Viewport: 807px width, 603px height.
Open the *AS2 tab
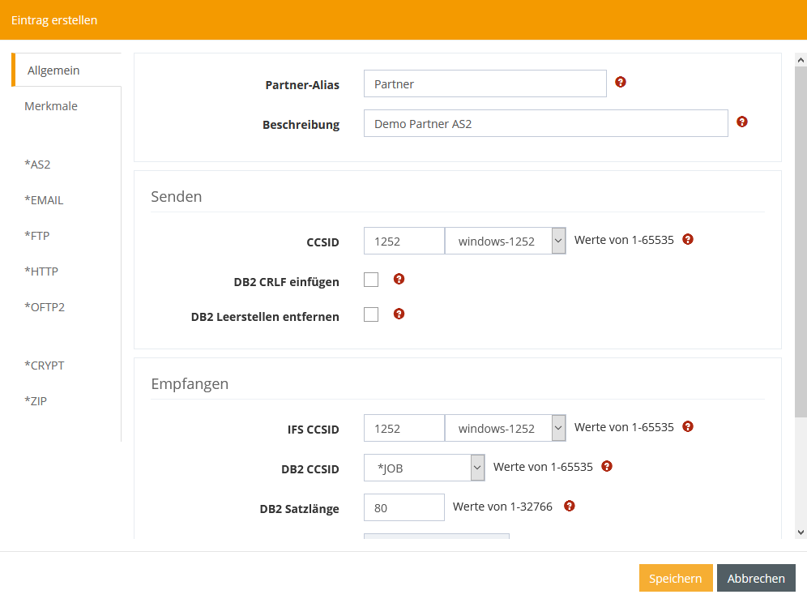click(x=38, y=165)
